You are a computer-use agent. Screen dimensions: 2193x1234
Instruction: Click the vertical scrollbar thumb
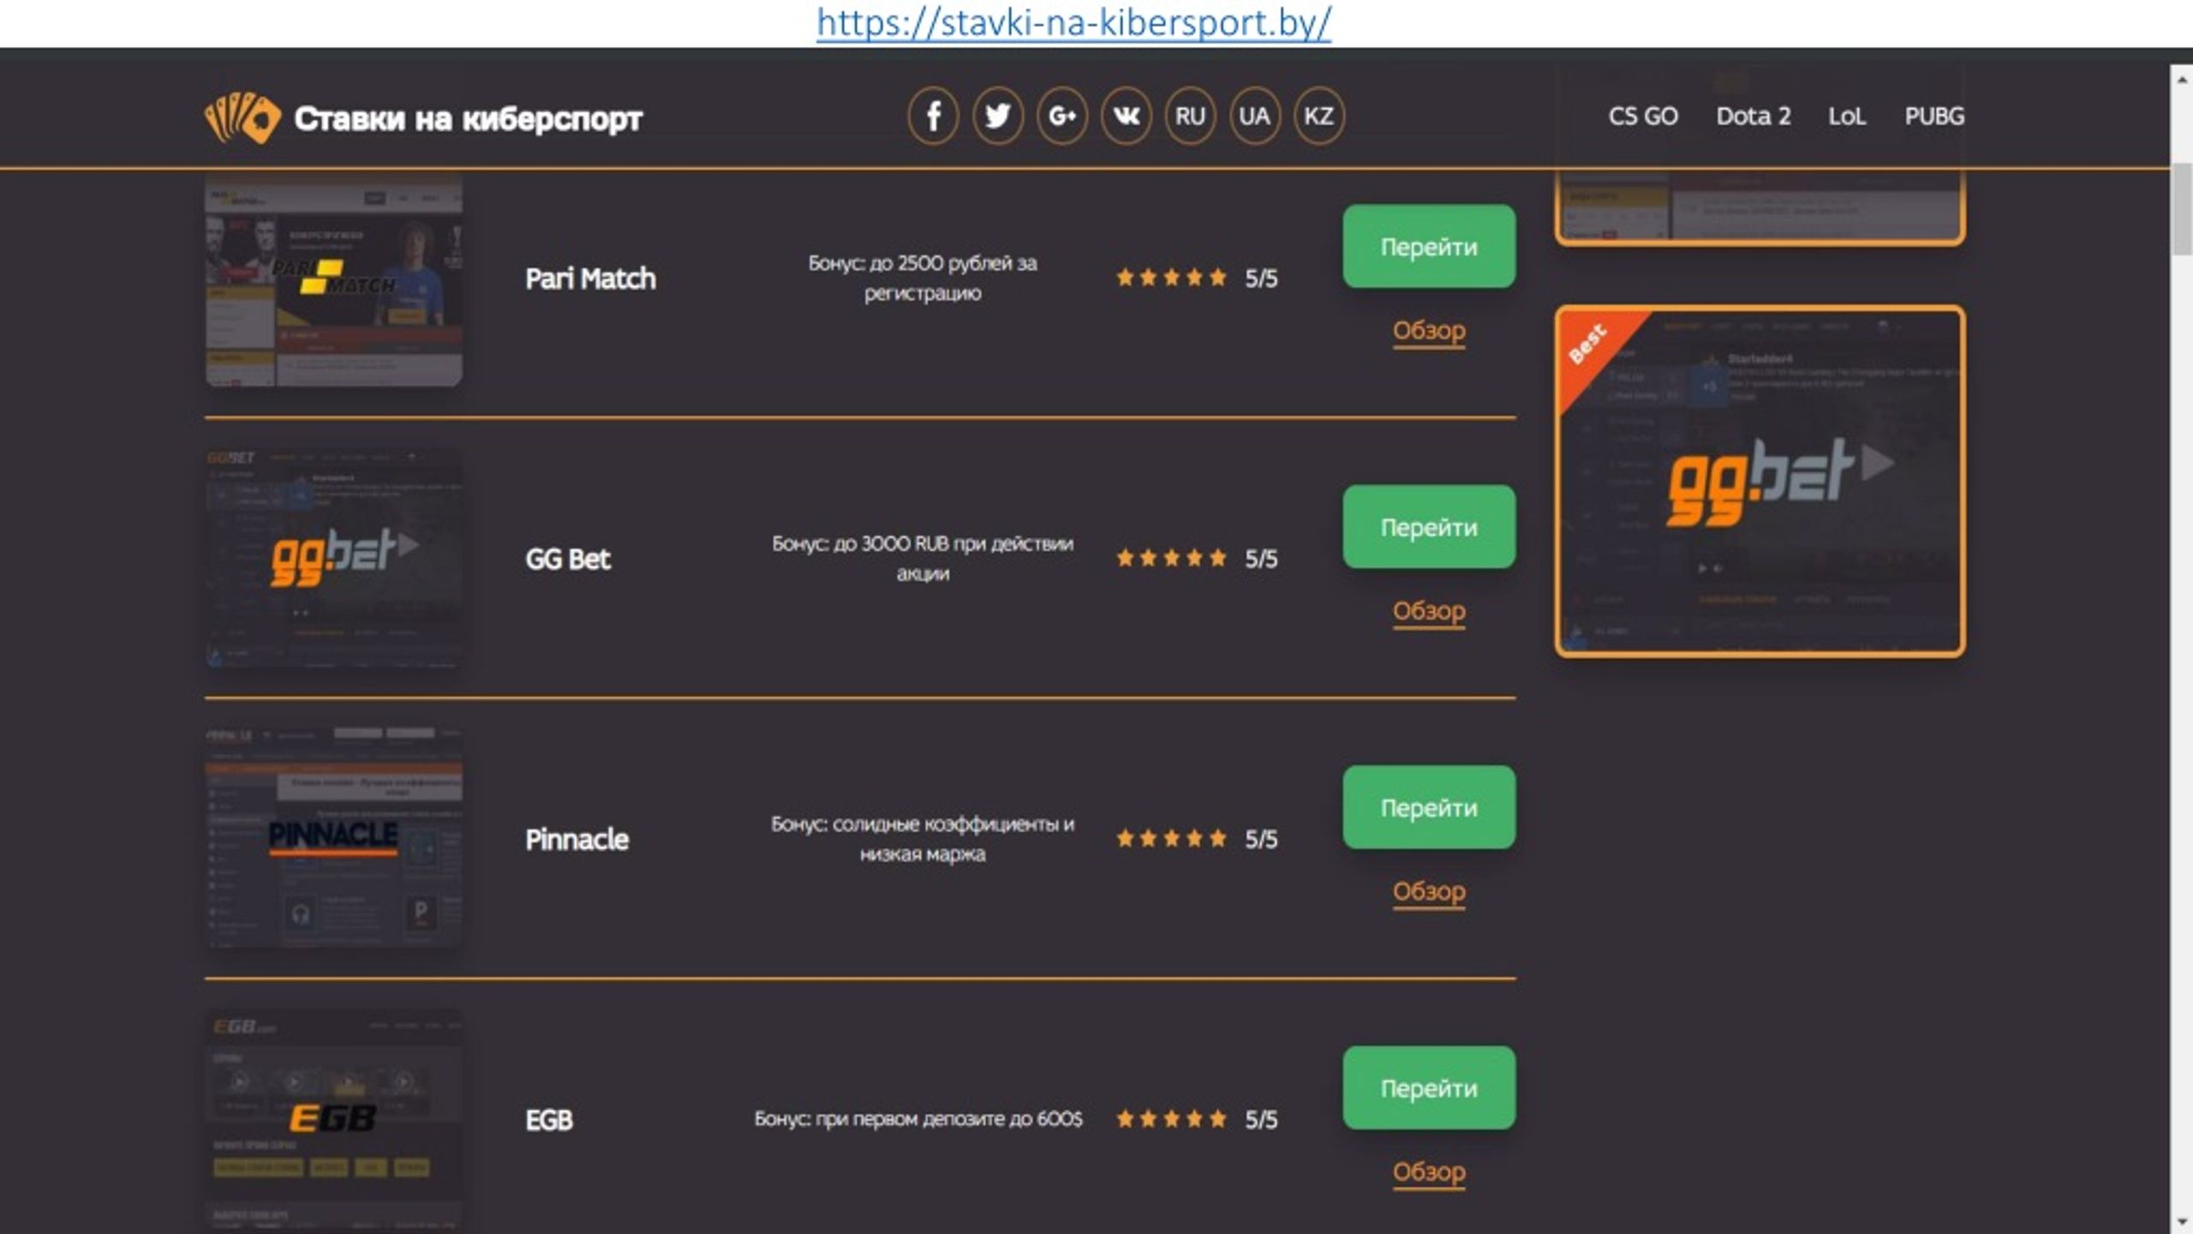[x=2182, y=208]
